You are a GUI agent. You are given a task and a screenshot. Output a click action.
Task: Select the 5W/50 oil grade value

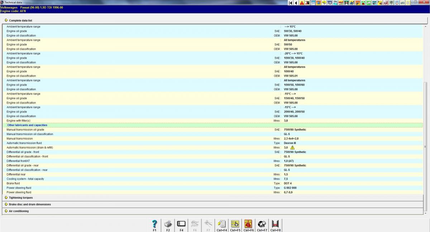coord(288,44)
